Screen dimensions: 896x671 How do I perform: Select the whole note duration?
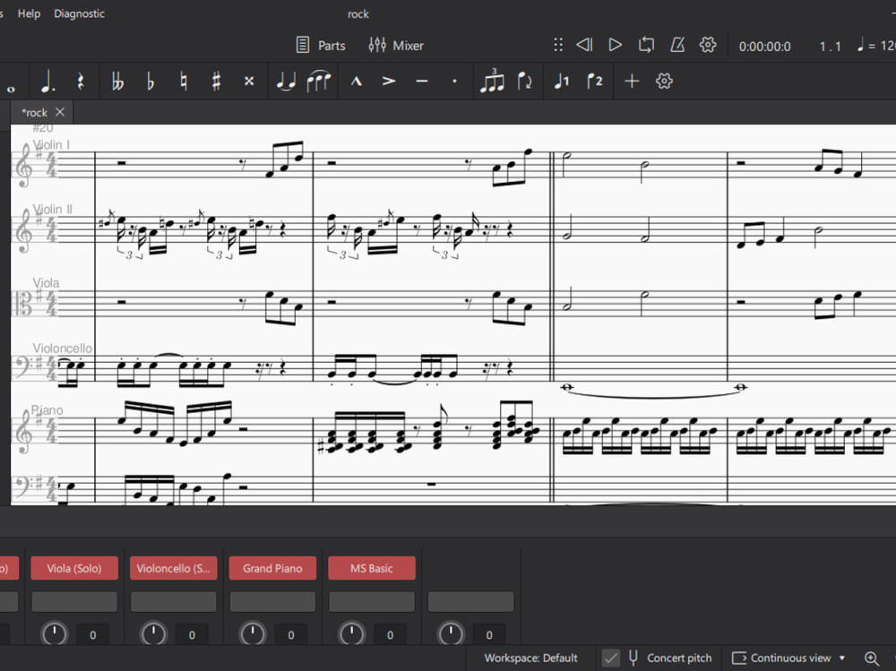(x=11, y=88)
